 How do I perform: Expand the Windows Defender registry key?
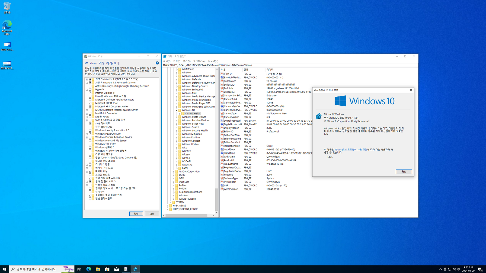176,79
